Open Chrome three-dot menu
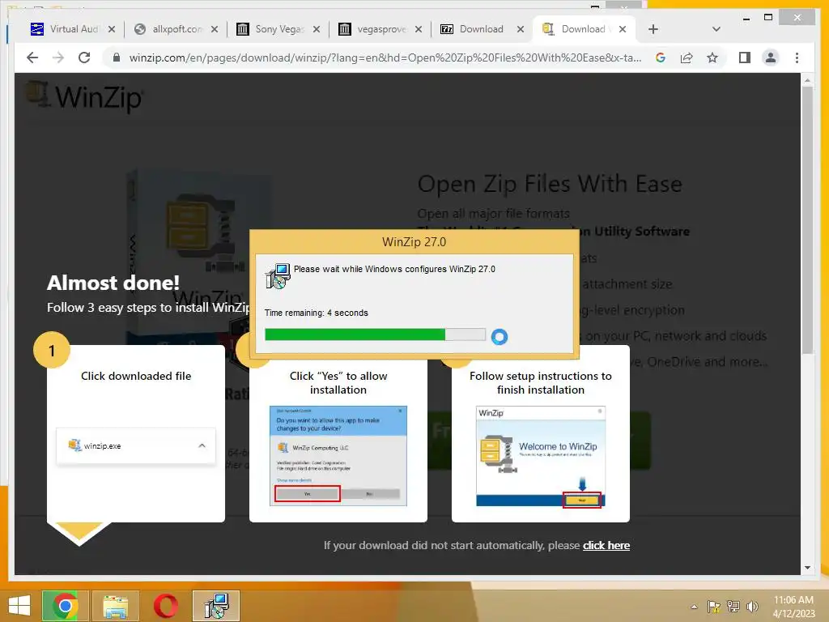This screenshot has width=829, height=622. (x=797, y=58)
